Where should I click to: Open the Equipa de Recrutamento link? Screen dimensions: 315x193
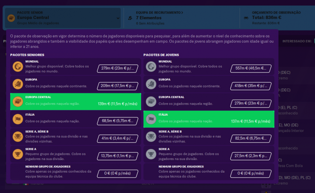(x=159, y=13)
